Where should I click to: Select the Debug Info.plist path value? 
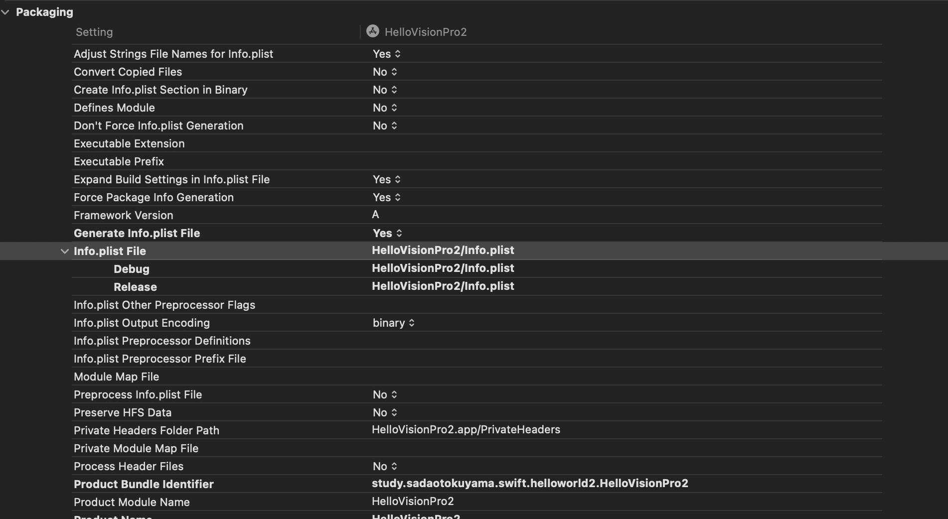coord(443,268)
